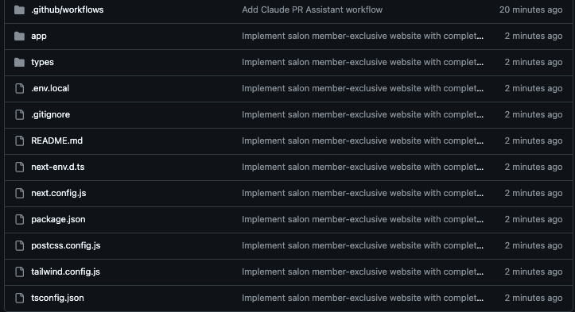
Task: Click the folder icon beside .github/workflows
Action: tap(19, 10)
